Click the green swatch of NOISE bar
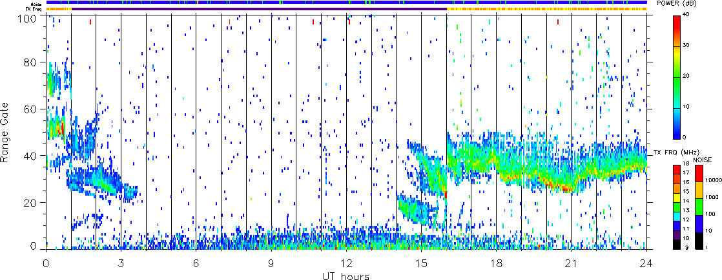The image size is (722, 280). (698, 207)
